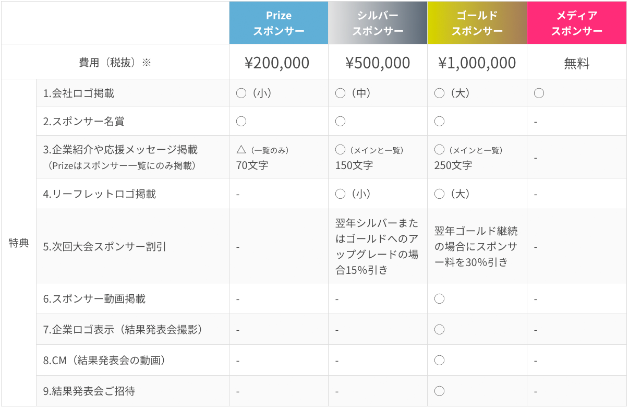Click the 特典 side label cell

pos(19,243)
